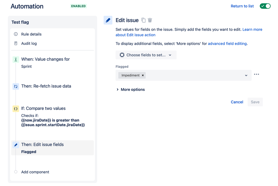Click the blue pencil Edit issue icon

coord(108,20)
